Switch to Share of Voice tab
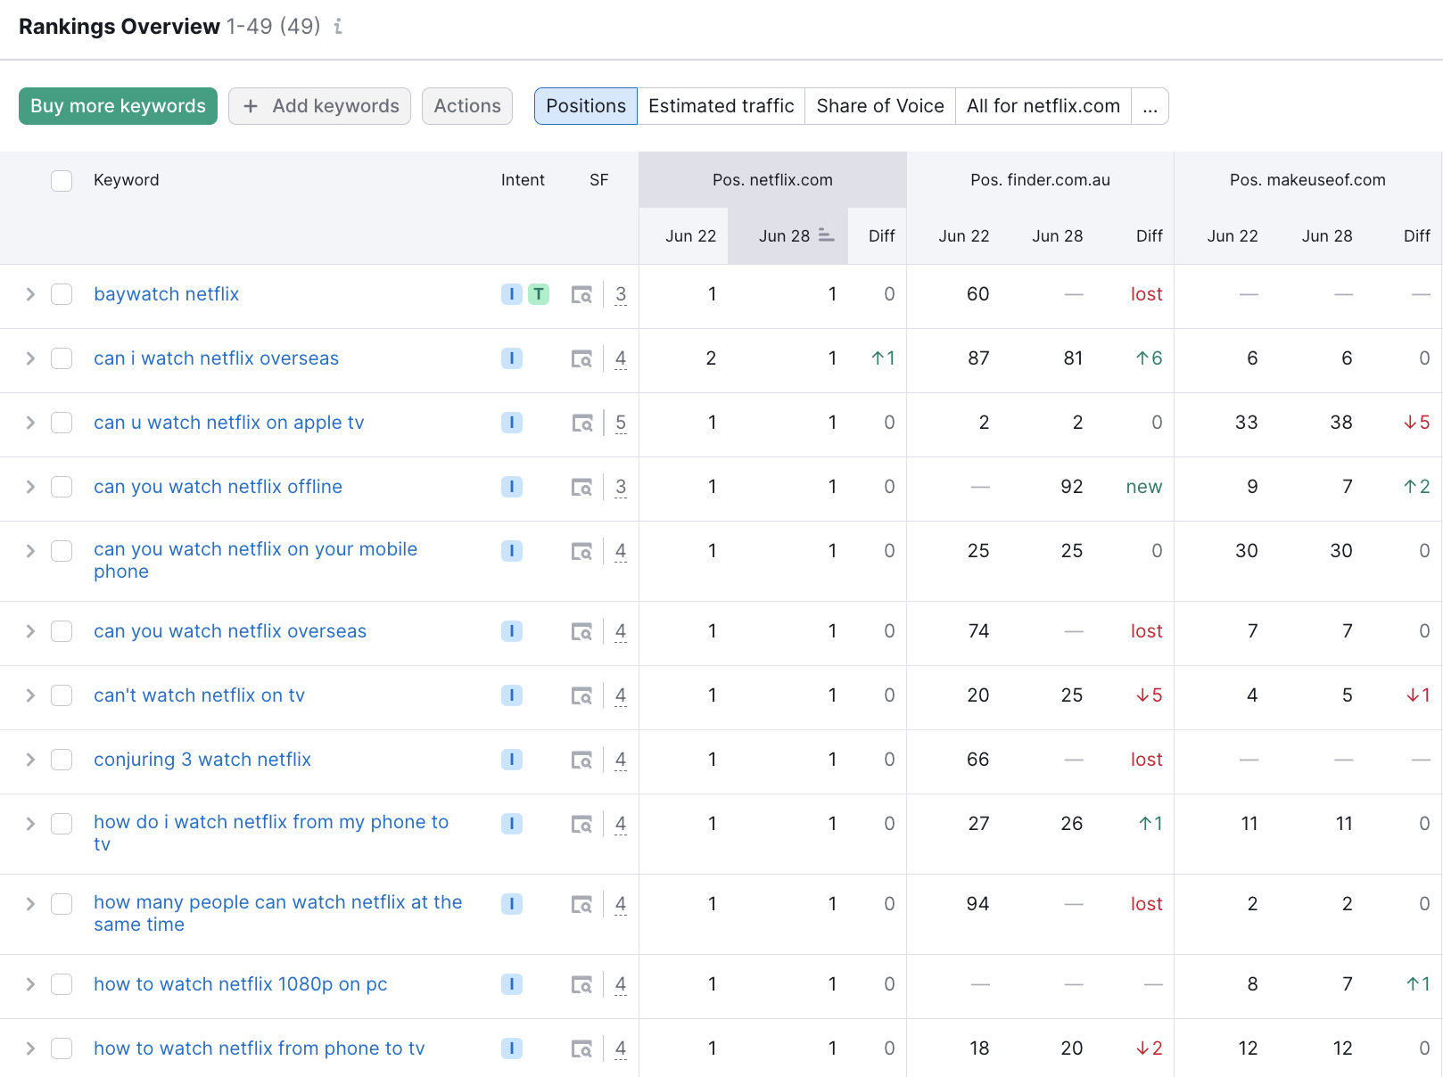Screen dimensions: 1443x1077 click(x=880, y=106)
